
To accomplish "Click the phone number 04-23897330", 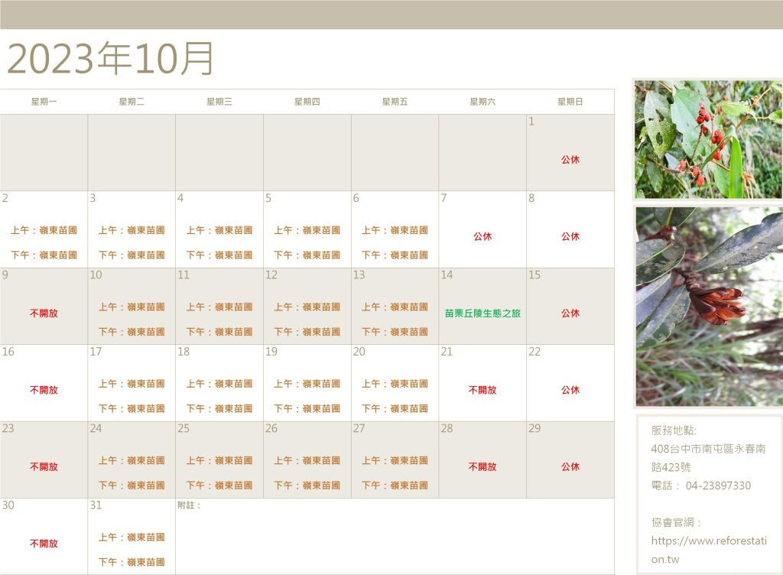I will pos(718,486).
